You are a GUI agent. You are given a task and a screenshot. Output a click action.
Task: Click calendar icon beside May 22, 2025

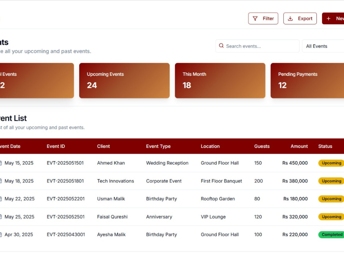1,199
